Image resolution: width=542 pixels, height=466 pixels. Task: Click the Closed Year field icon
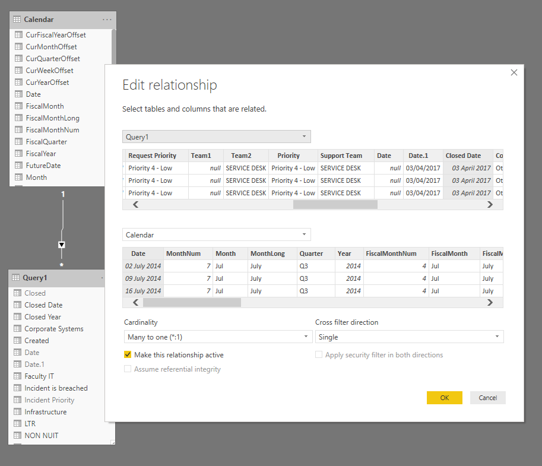pyautogui.click(x=17, y=316)
